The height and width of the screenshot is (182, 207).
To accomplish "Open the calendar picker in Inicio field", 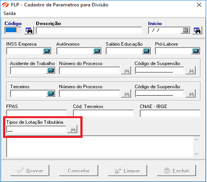I will 185,30.
